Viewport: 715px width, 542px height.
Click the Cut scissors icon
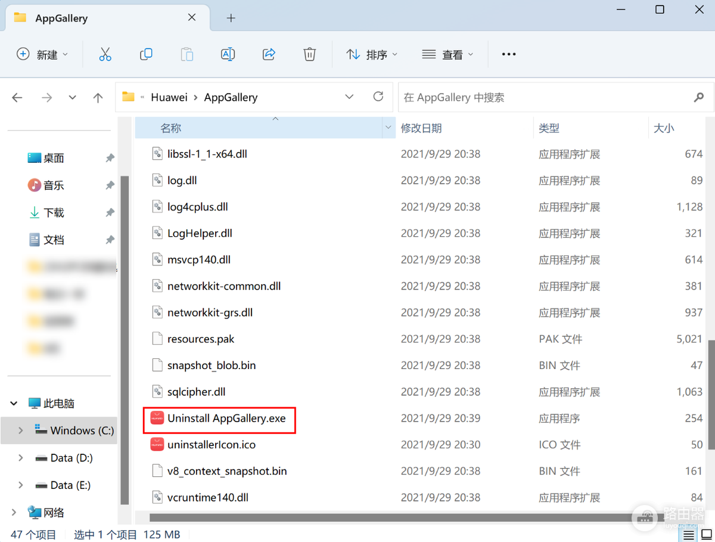pos(105,54)
